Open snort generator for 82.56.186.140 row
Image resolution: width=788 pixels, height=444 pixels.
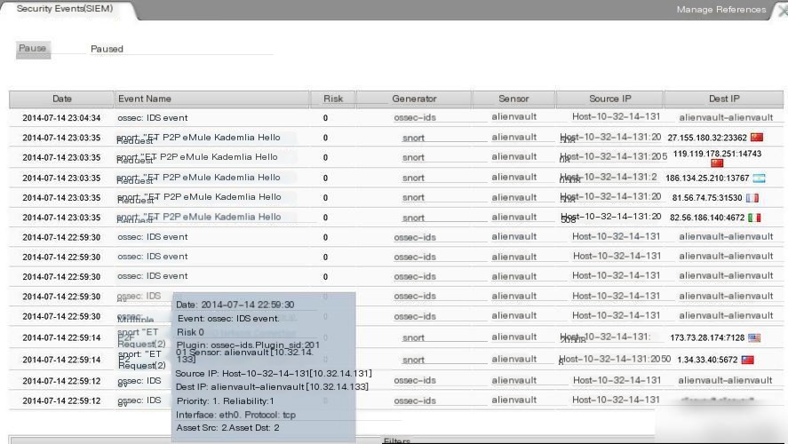[x=413, y=218]
